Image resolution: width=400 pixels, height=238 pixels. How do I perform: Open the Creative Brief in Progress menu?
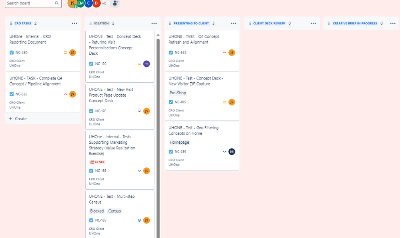pos(392,23)
